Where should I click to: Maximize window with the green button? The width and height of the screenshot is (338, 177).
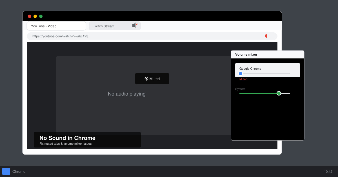tap(41, 16)
